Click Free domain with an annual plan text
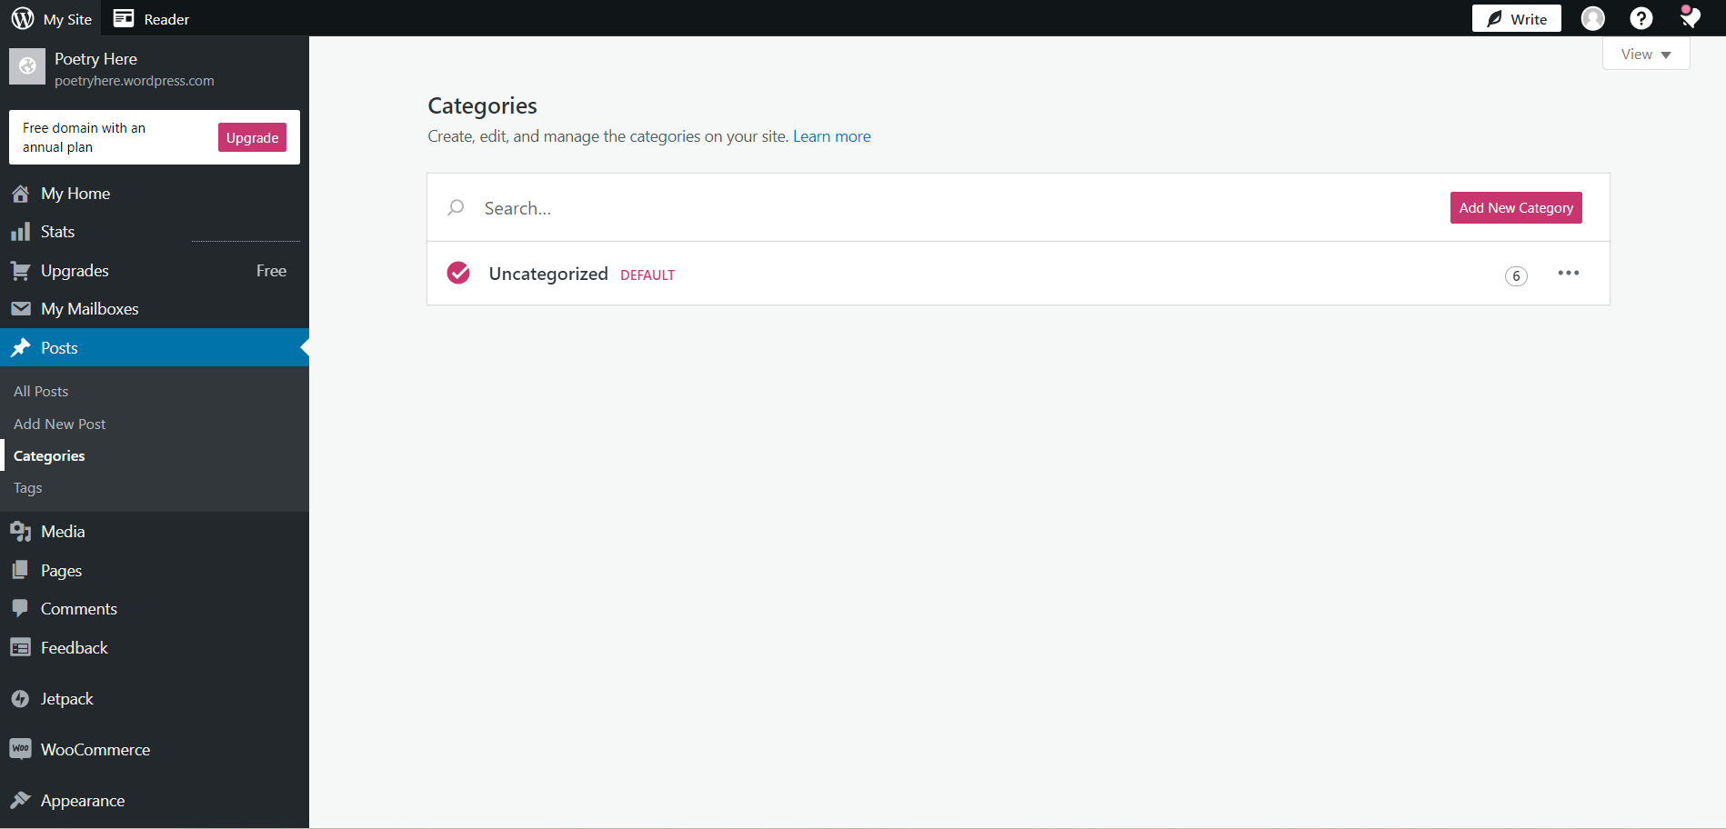The width and height of the screenshot is (1726, 829). pos(84,137)
